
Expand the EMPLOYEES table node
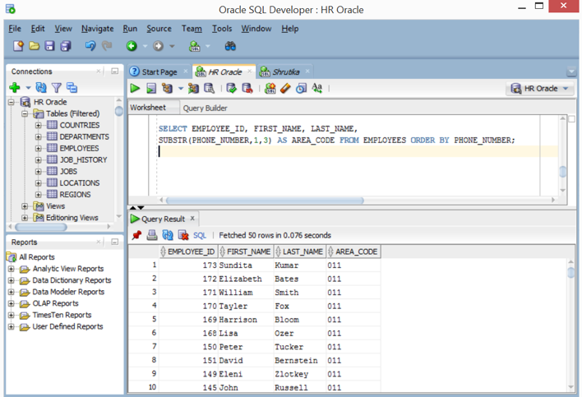click(39, 149)
